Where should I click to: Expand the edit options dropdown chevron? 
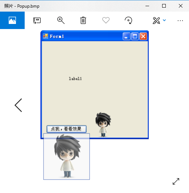pyautogui.click(x=164, y=20)
